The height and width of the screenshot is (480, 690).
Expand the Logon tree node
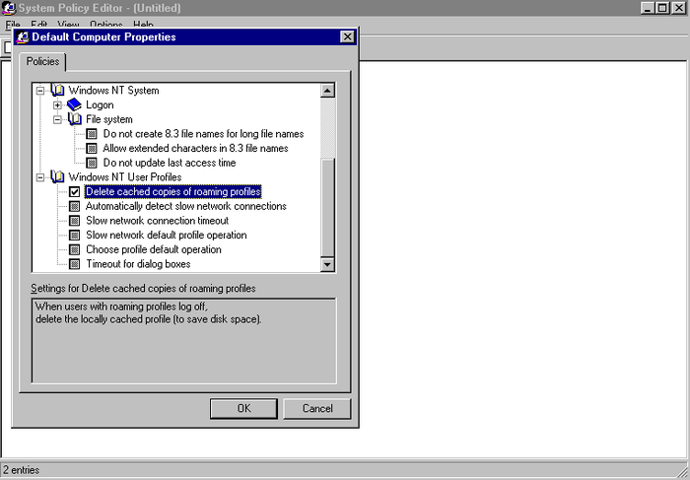58,105
